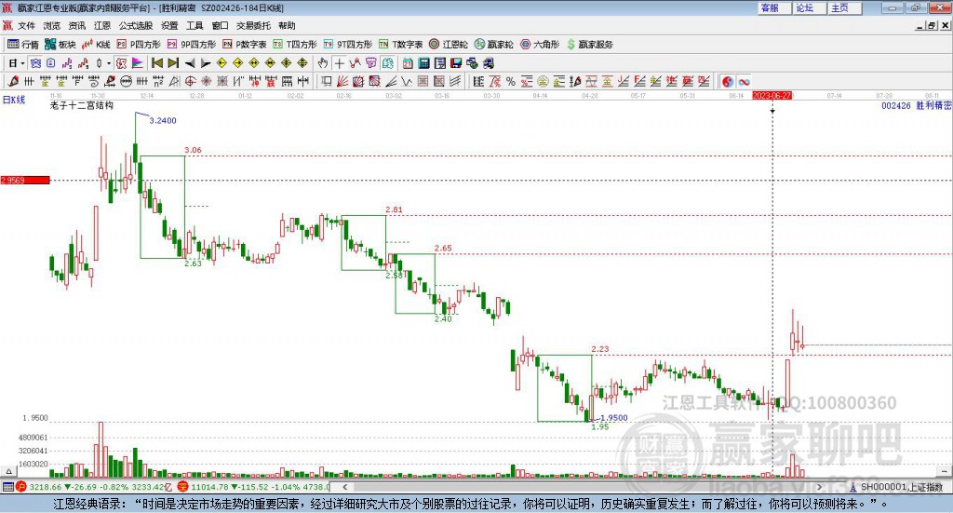
Task: Restore the inner chart window
Action: pyautogui.click(x=931, y=25)
